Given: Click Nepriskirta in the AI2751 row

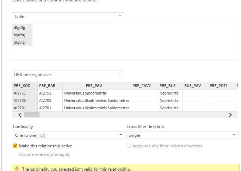Looking at the screenshot, I should [x=170, y=93].
